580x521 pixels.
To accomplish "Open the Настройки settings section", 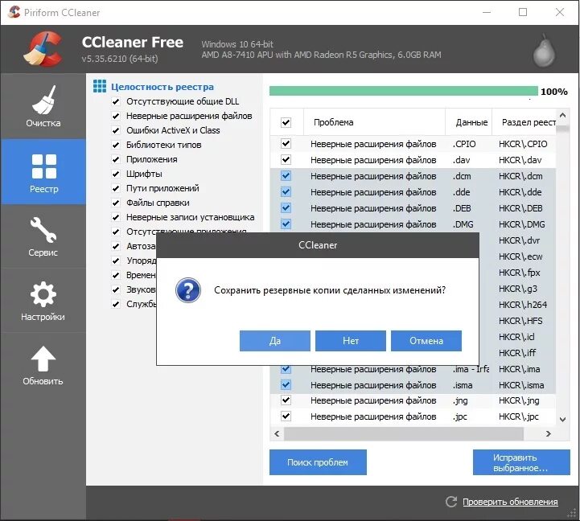I will [43, 301].
